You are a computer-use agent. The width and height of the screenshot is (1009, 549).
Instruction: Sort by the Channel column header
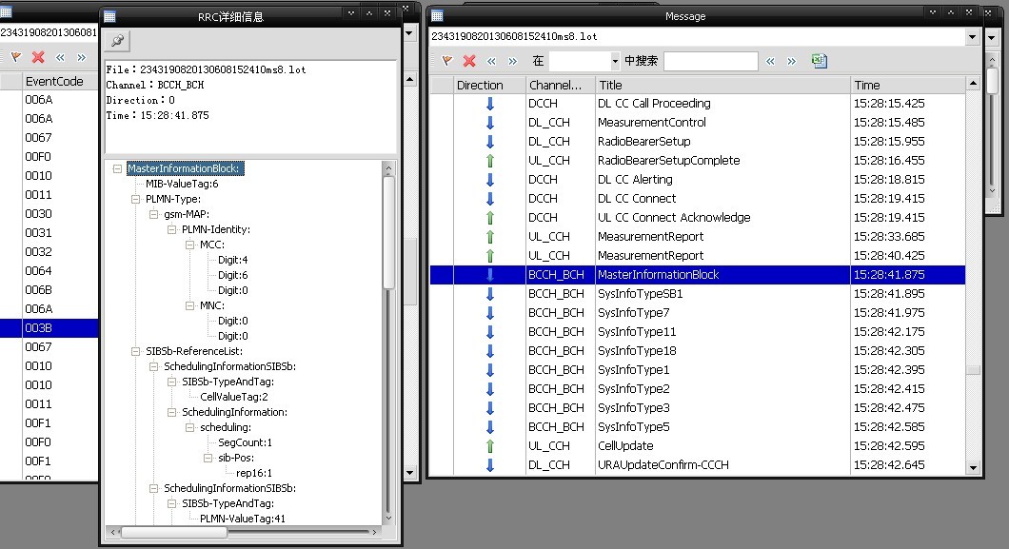[x=560, y=86]
